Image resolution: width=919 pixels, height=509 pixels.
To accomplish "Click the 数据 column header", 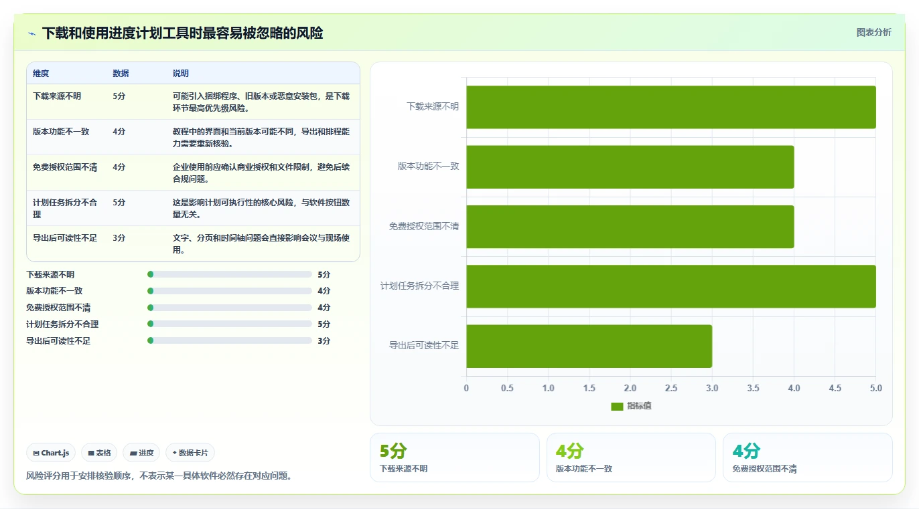I will coord(121,74).
